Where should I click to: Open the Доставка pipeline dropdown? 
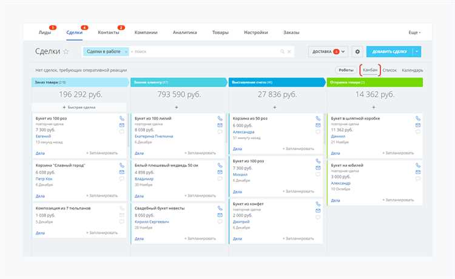click(328, 51)
